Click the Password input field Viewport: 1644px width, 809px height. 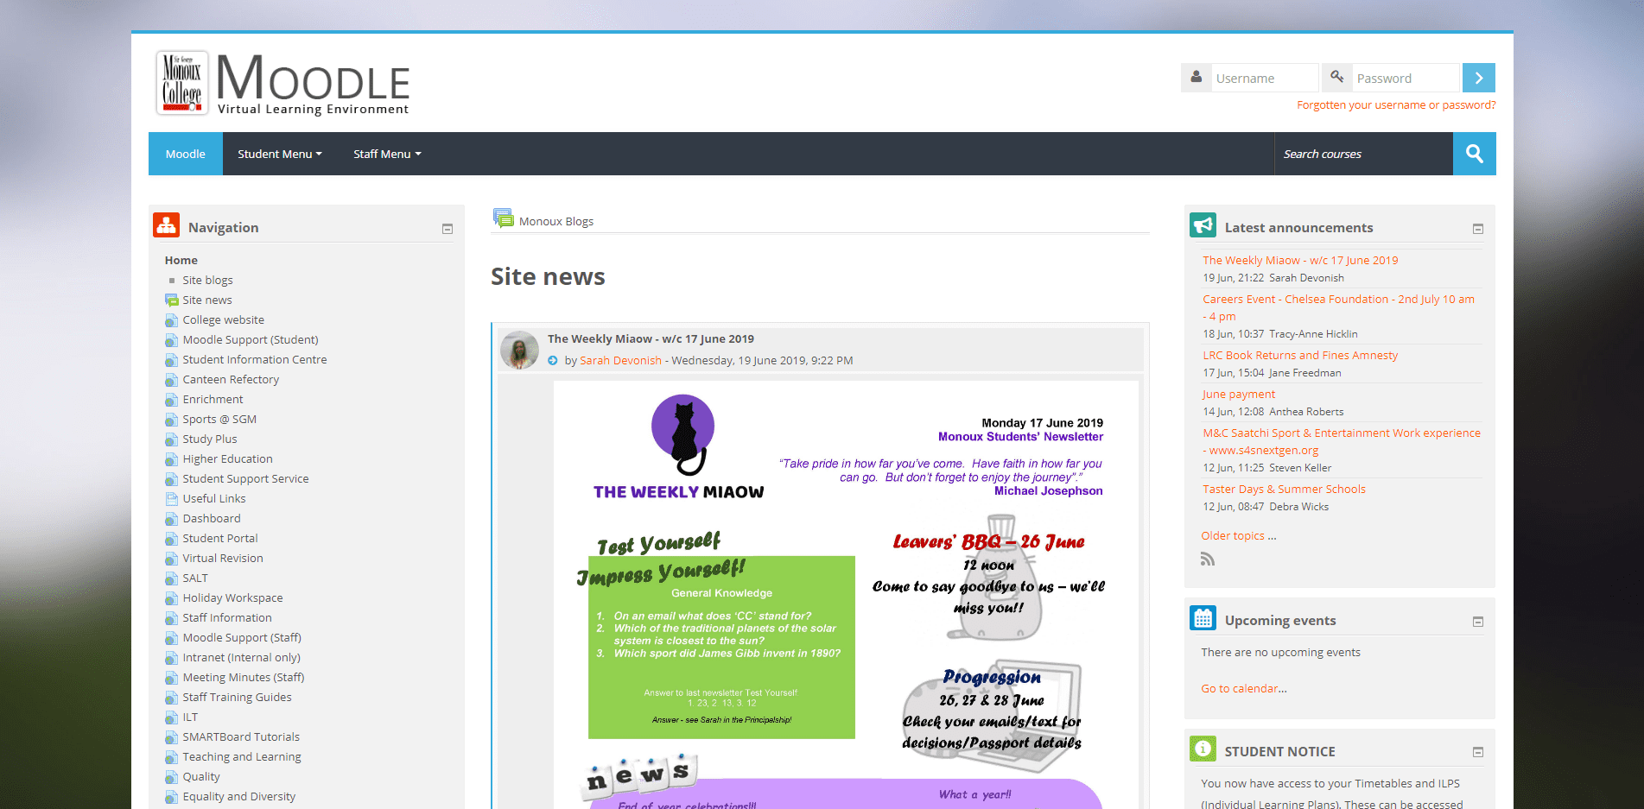pos(1406,78)
